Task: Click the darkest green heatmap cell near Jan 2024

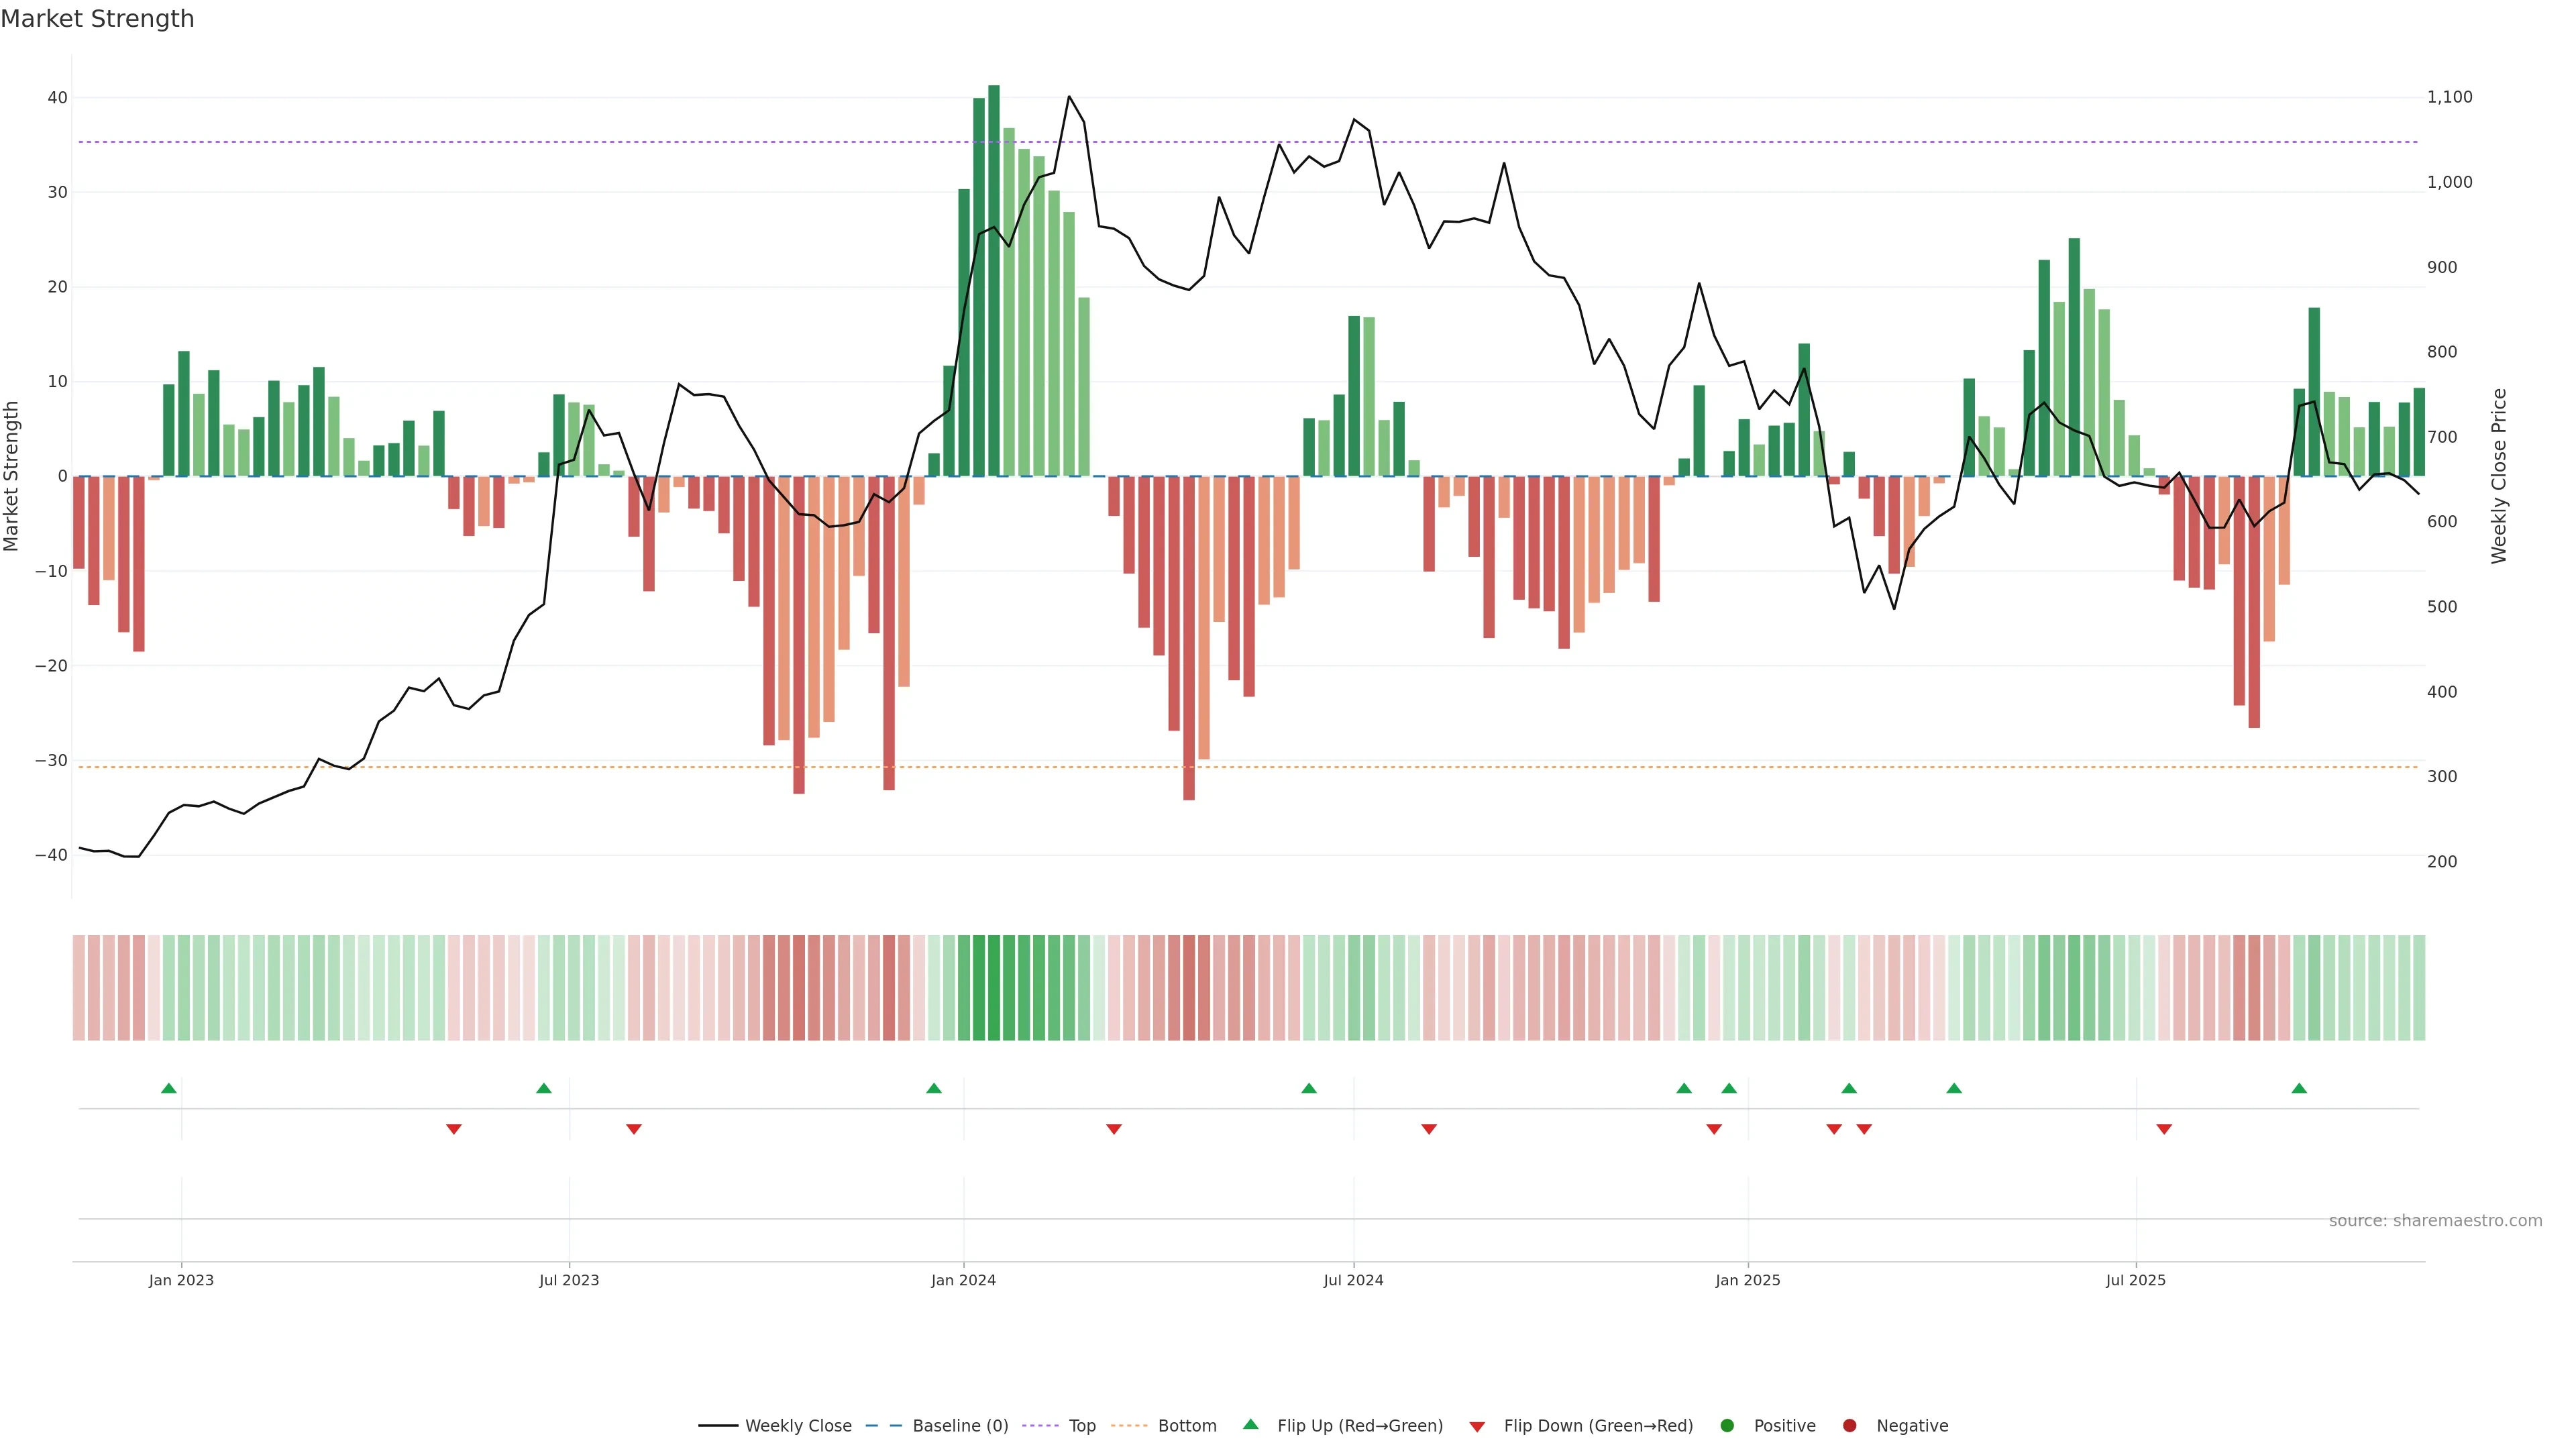Action: point(994,988)
